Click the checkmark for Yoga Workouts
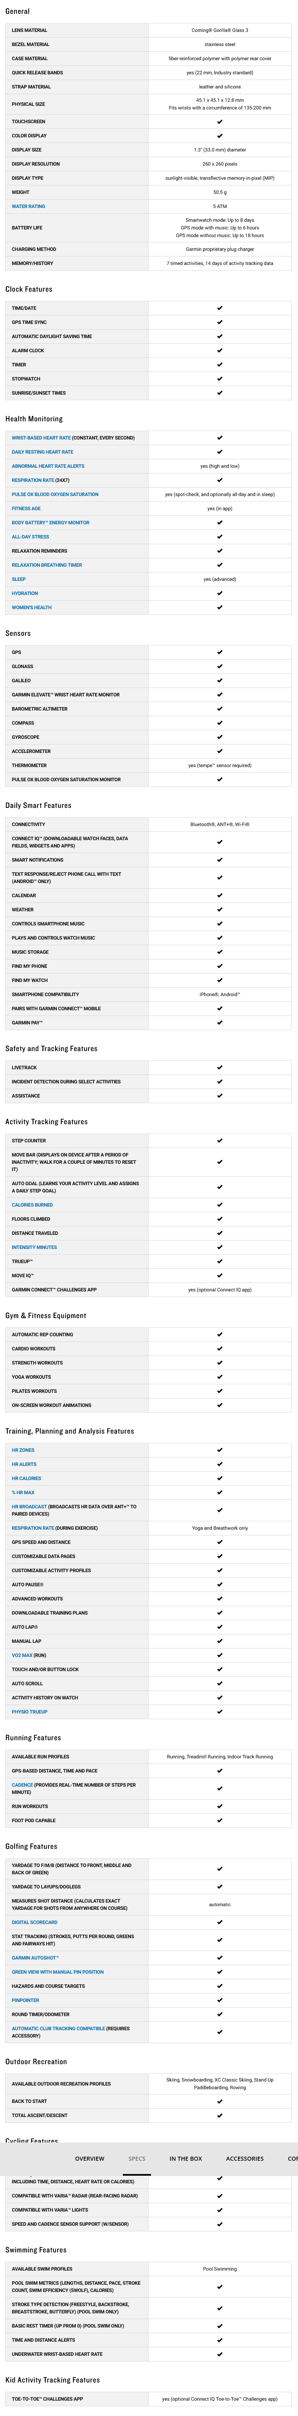The height and width of the screenshot is (2416, 298). point(219,1377)
